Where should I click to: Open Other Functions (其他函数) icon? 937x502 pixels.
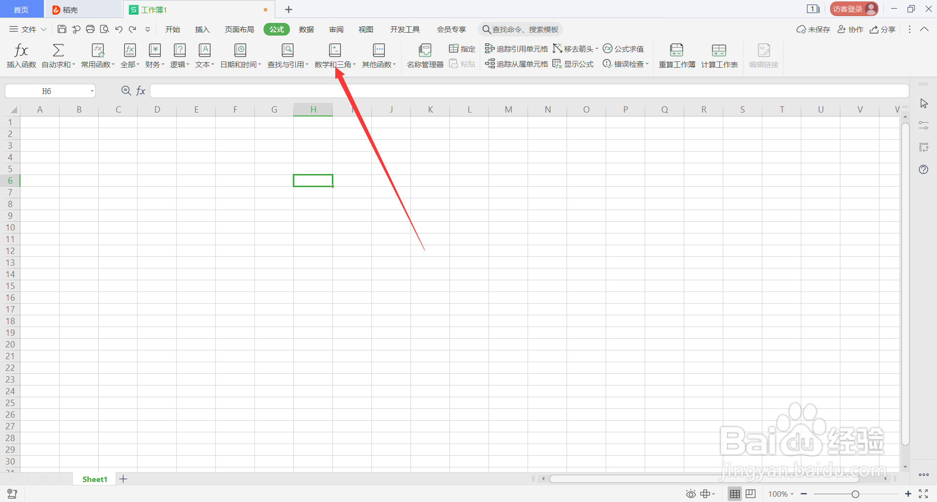click(379, 50)
